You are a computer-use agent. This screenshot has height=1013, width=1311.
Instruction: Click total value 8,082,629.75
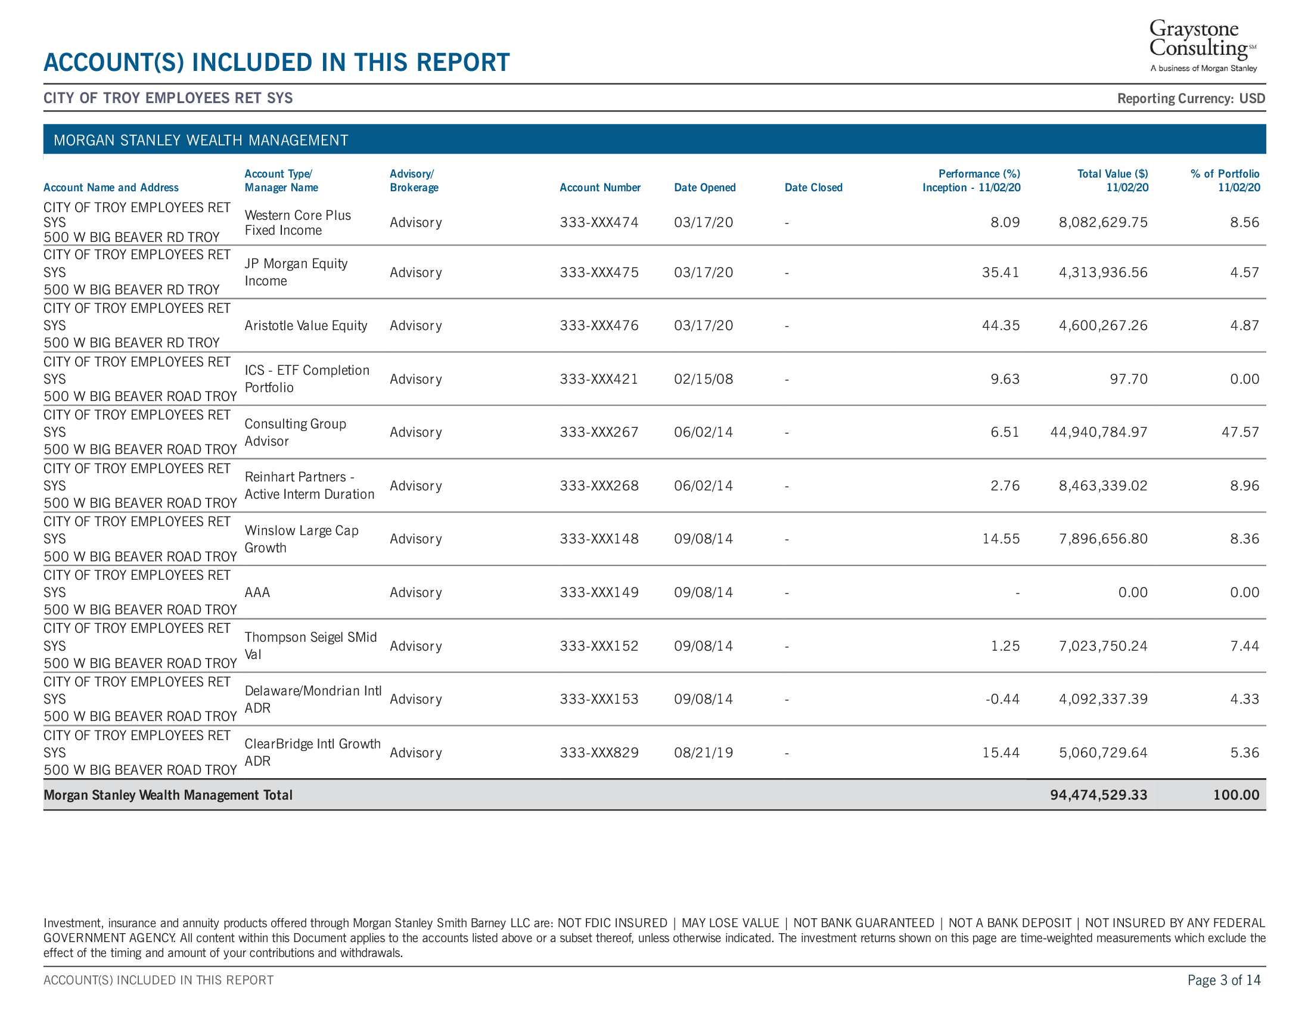tap(1103, 223)
